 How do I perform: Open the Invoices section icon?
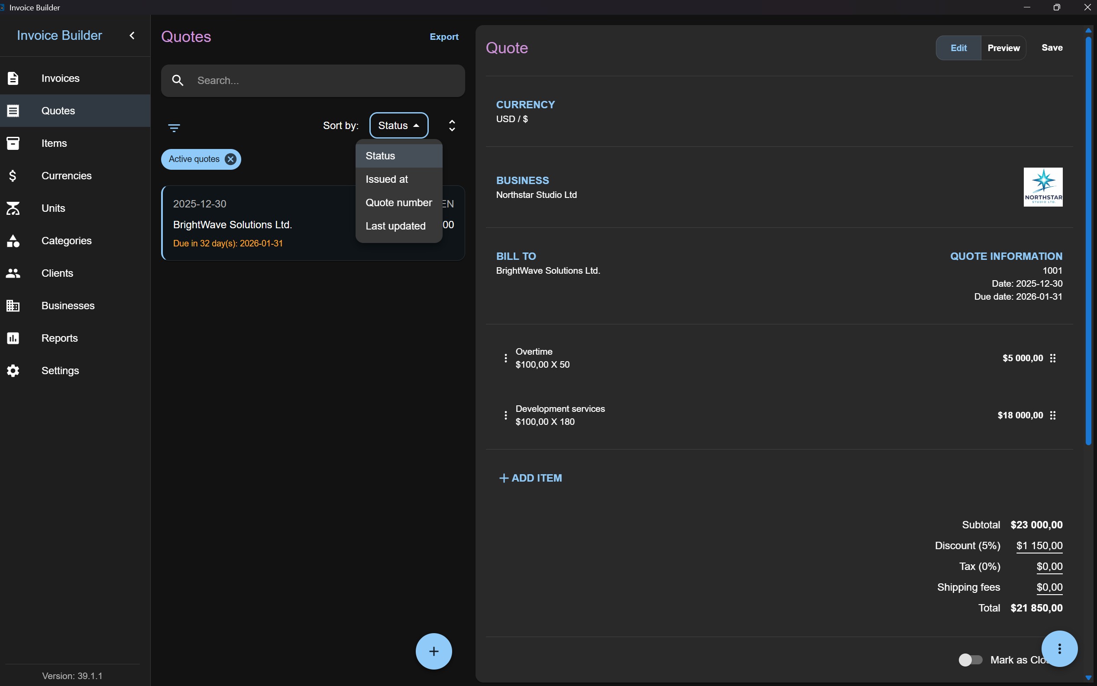tap(13, 78)
